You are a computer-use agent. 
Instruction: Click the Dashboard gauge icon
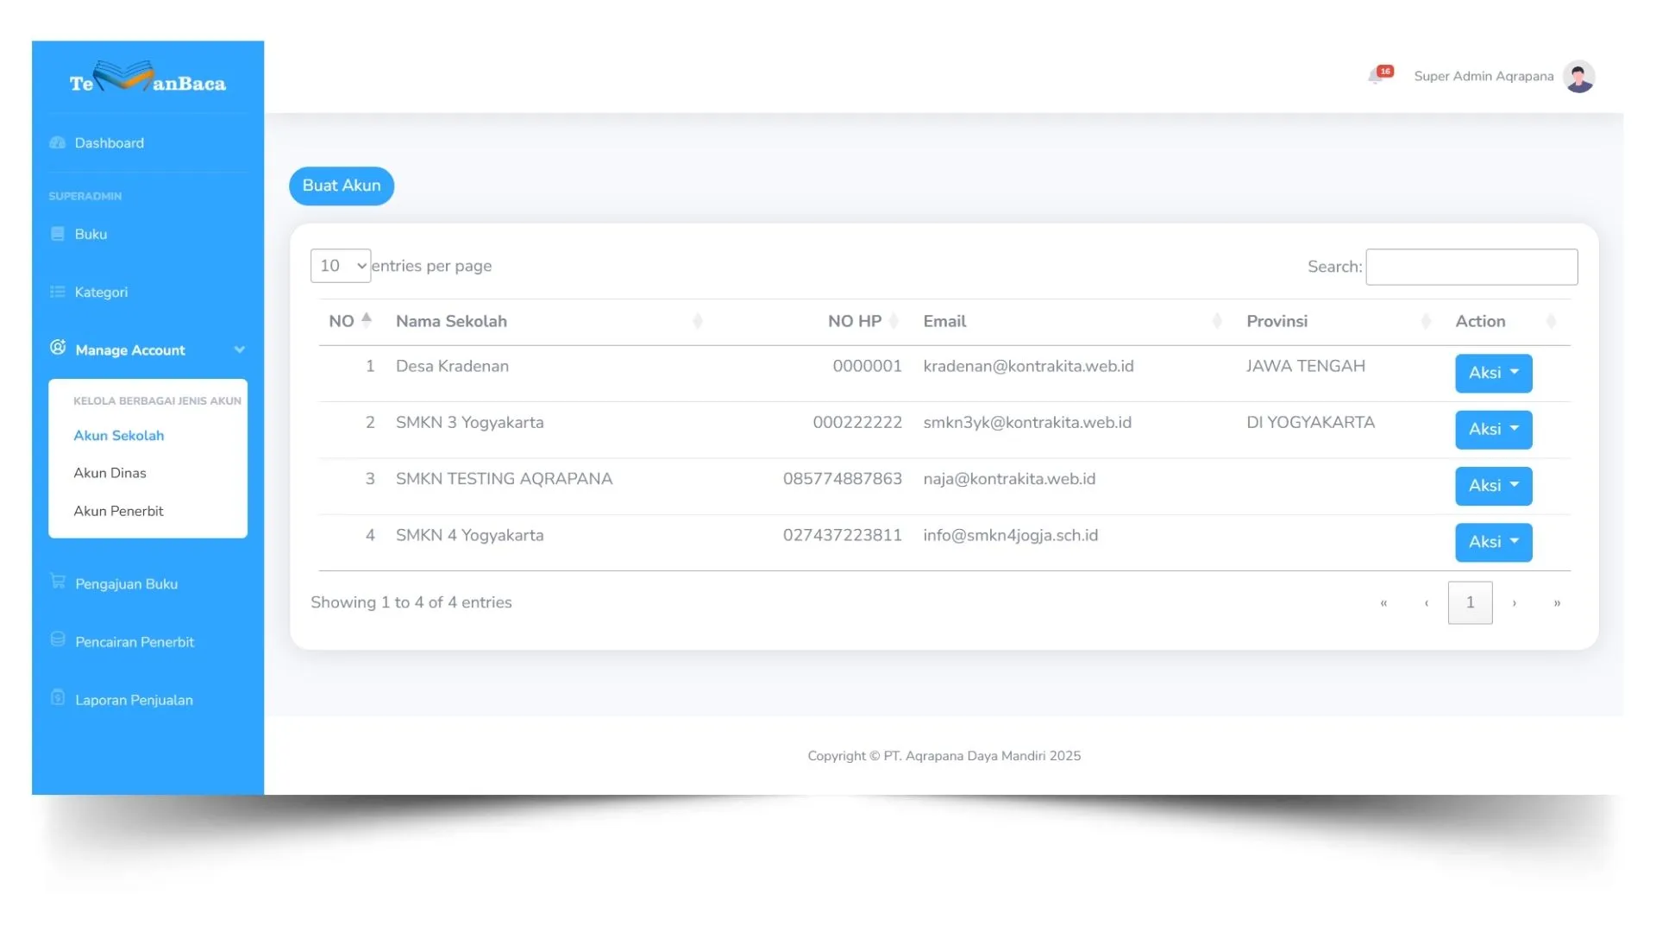point(58,142)
